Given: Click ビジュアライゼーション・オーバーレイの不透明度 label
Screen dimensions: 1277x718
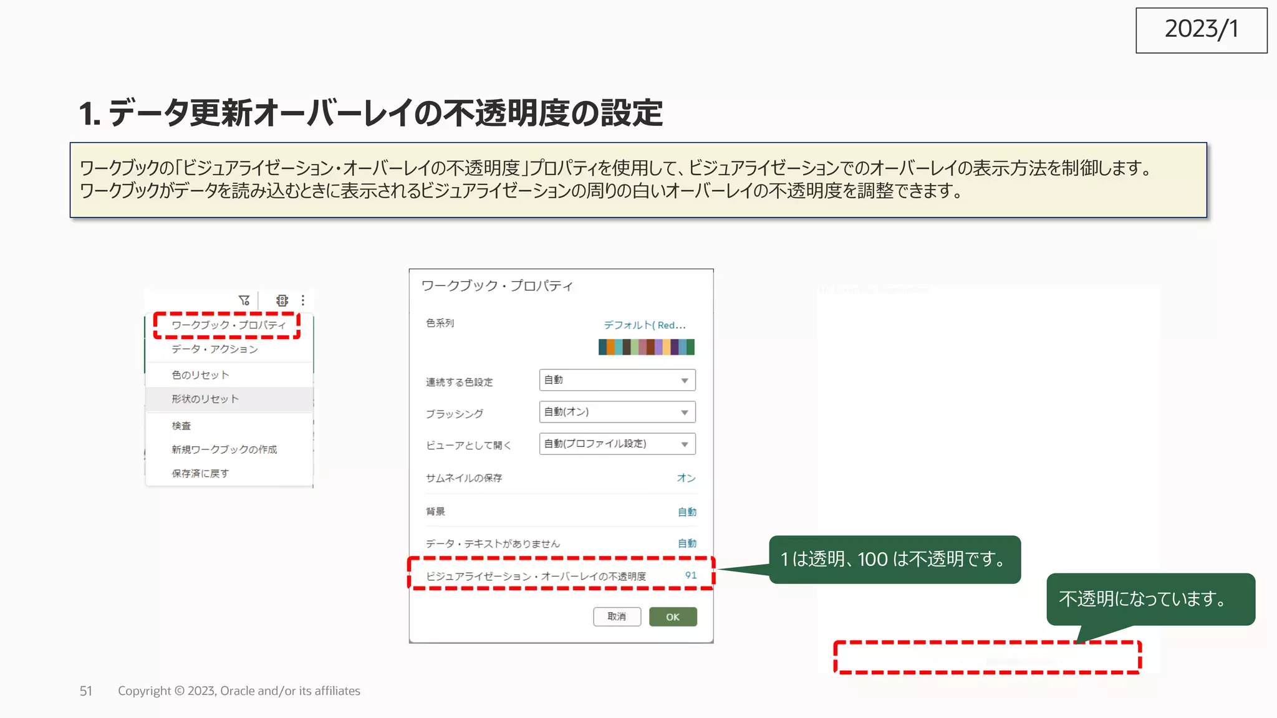Looking at the screenshot, I should (x=536, y=577).
